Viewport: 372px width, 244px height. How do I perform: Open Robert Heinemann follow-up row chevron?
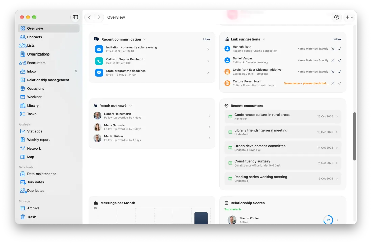(209, 116)
